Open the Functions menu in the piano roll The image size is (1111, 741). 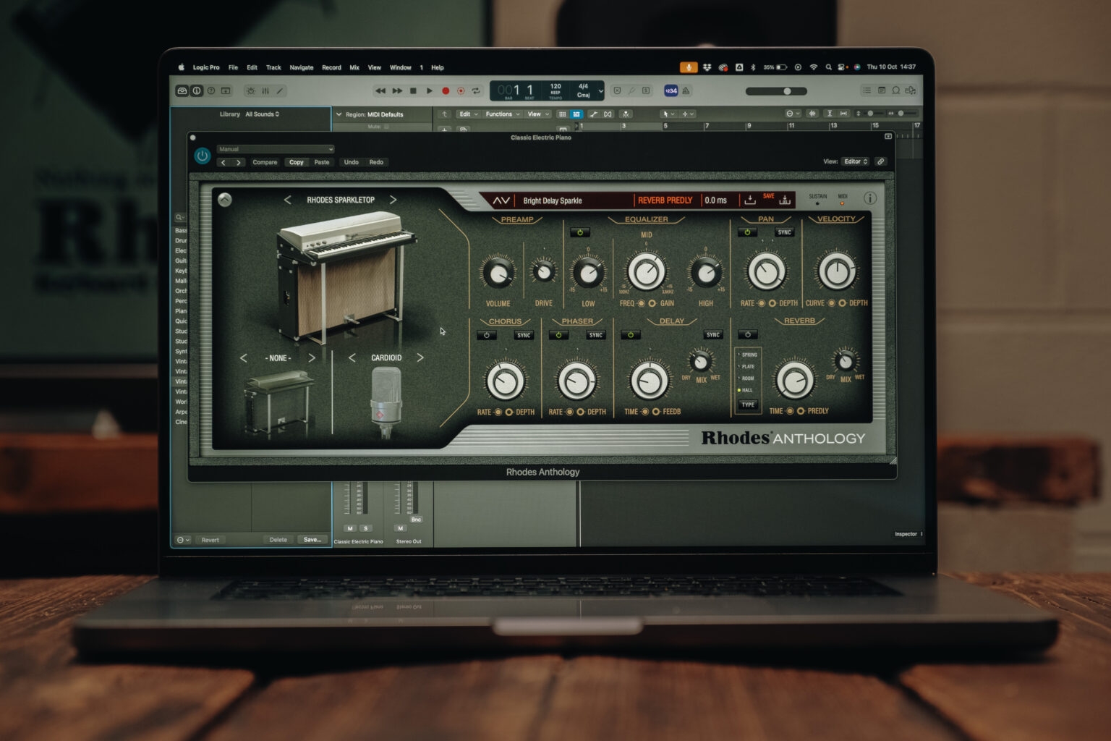[501, 114]
